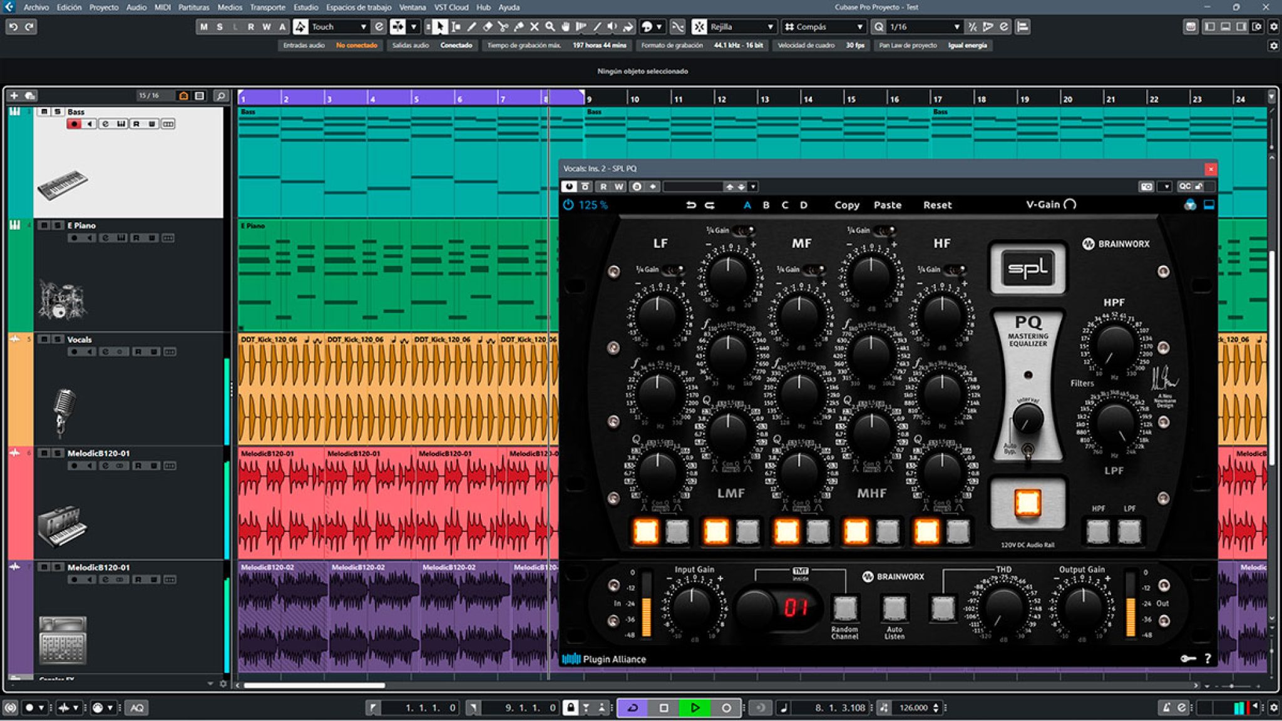Open the plugin help question mark

click(x=1208, y=658)
